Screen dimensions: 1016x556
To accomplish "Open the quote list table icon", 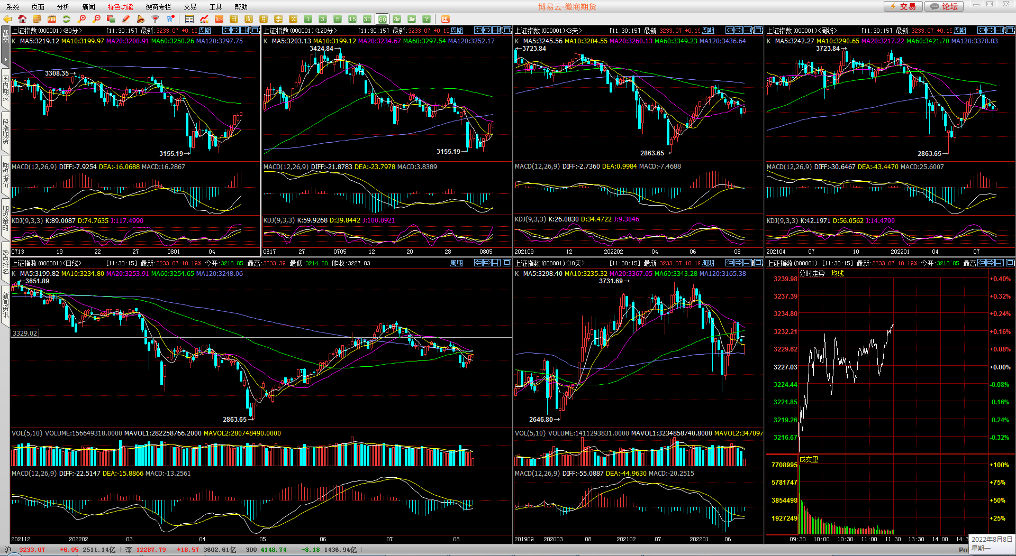I will point(189,19).
